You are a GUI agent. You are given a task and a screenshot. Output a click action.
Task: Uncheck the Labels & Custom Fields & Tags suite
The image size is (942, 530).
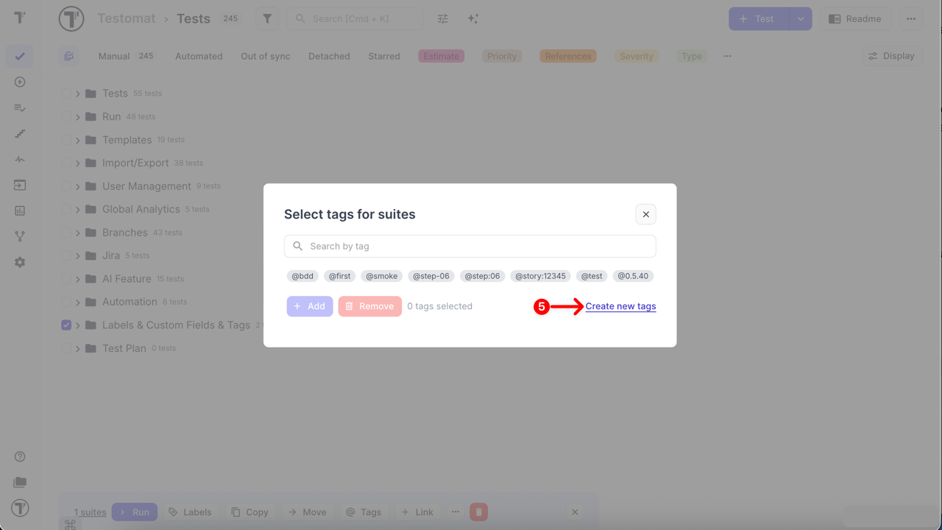pyautogui.click(x=65, y=325)
